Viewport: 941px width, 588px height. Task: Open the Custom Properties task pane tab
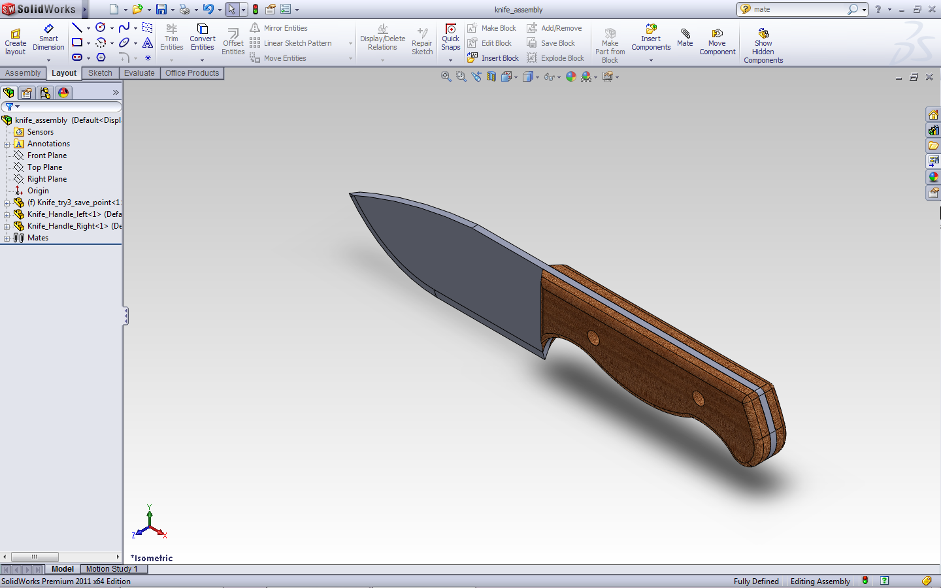click(933, 193)
